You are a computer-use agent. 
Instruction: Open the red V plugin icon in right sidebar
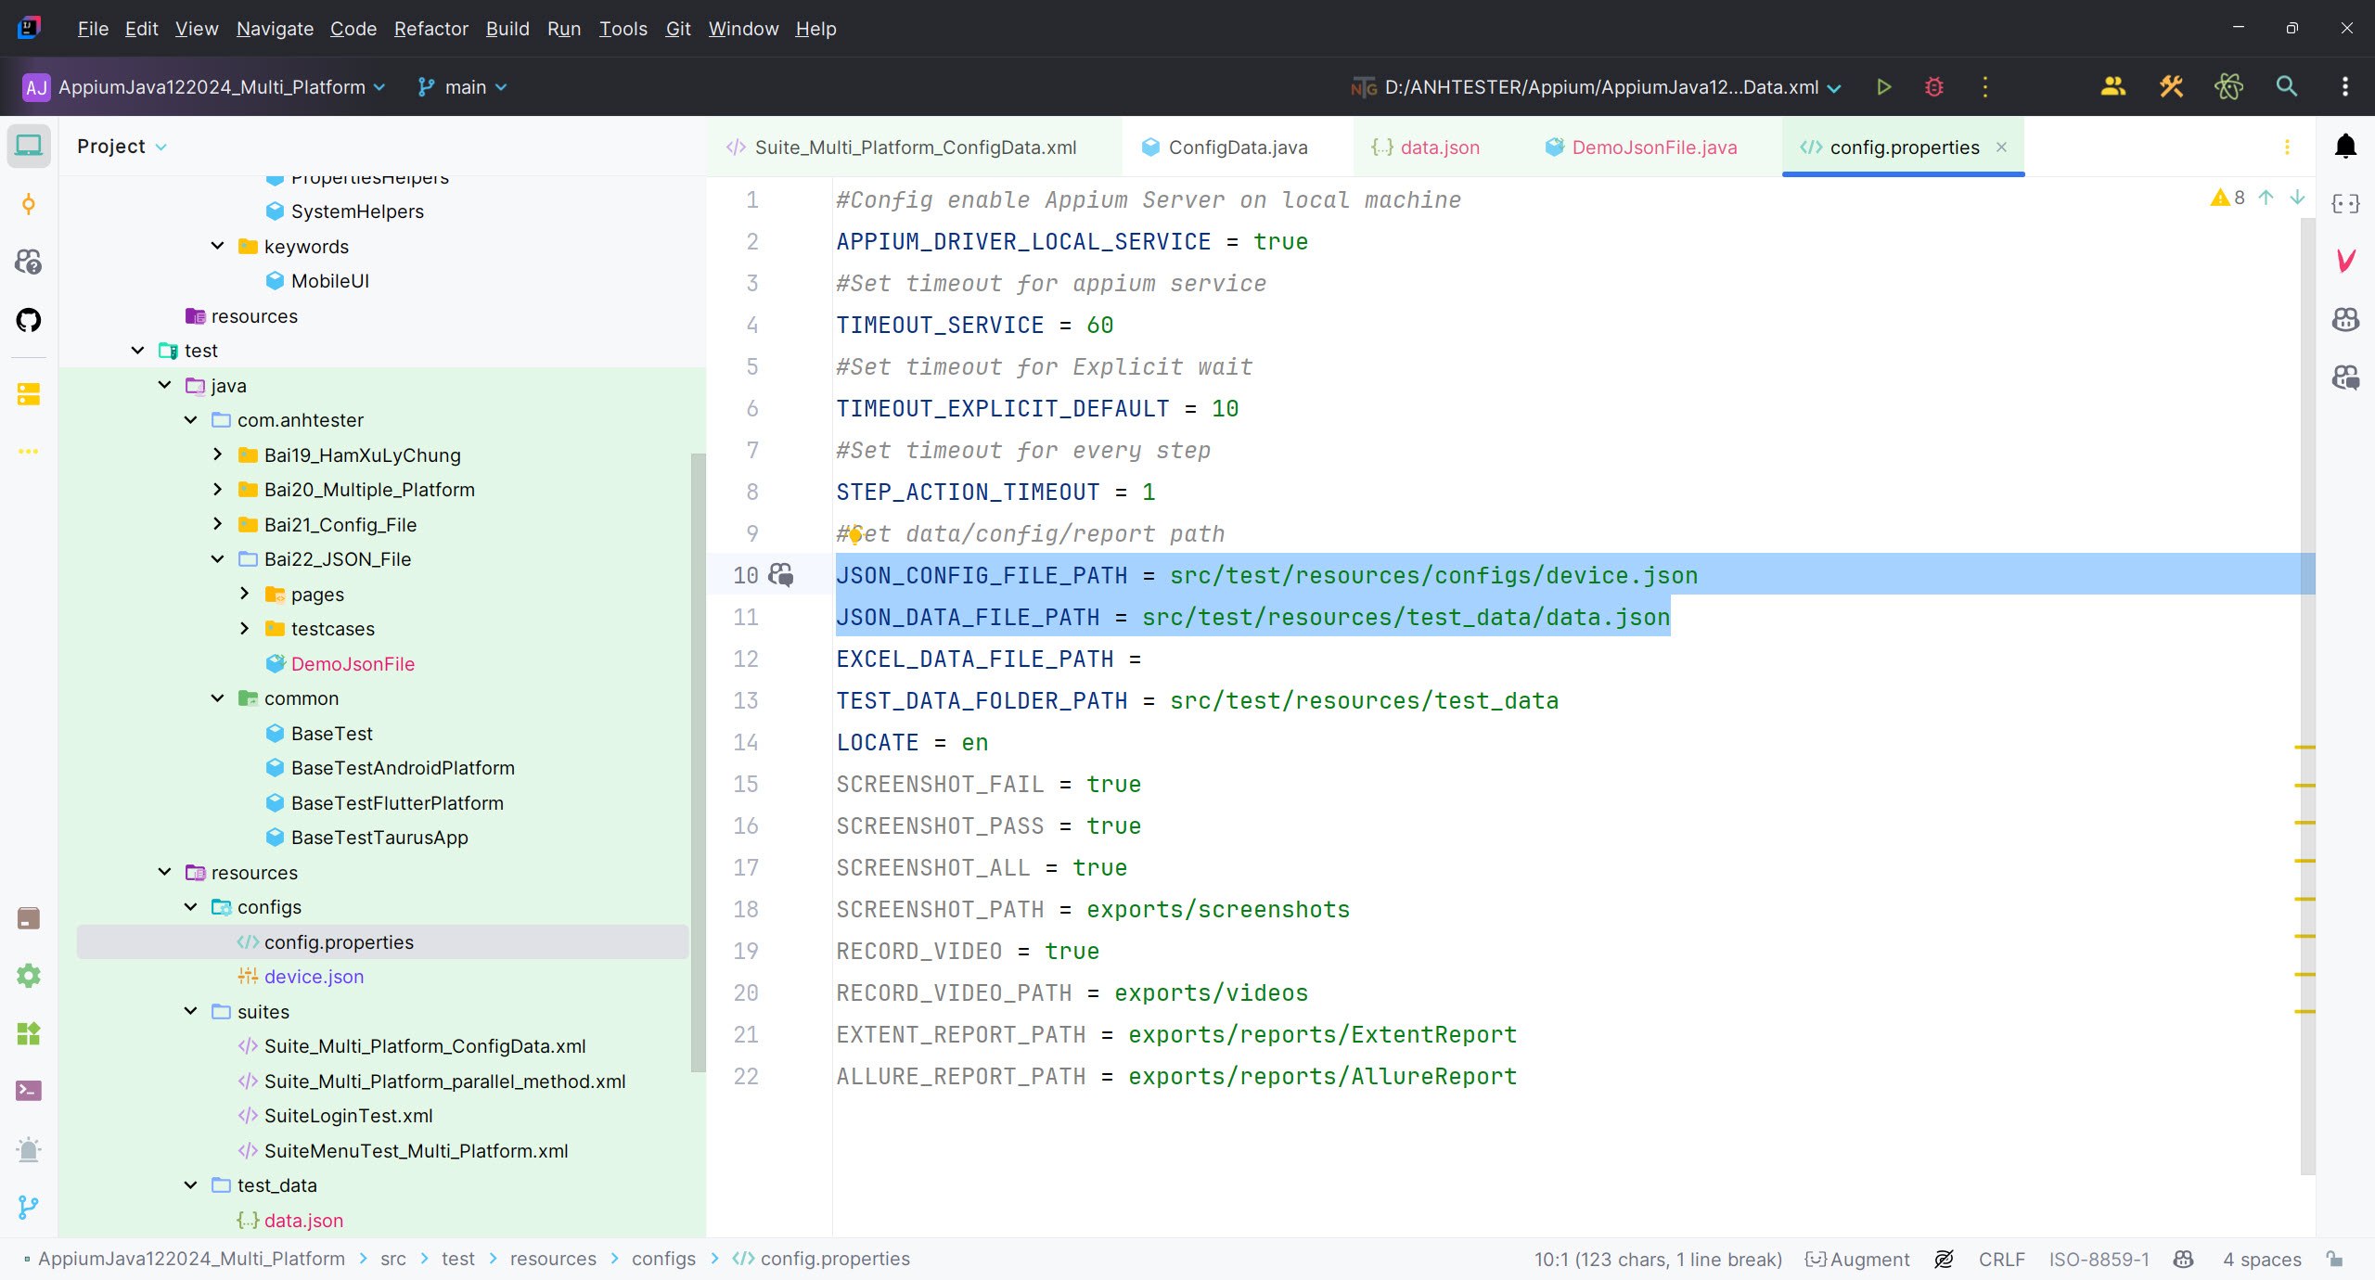(2346, 262)
